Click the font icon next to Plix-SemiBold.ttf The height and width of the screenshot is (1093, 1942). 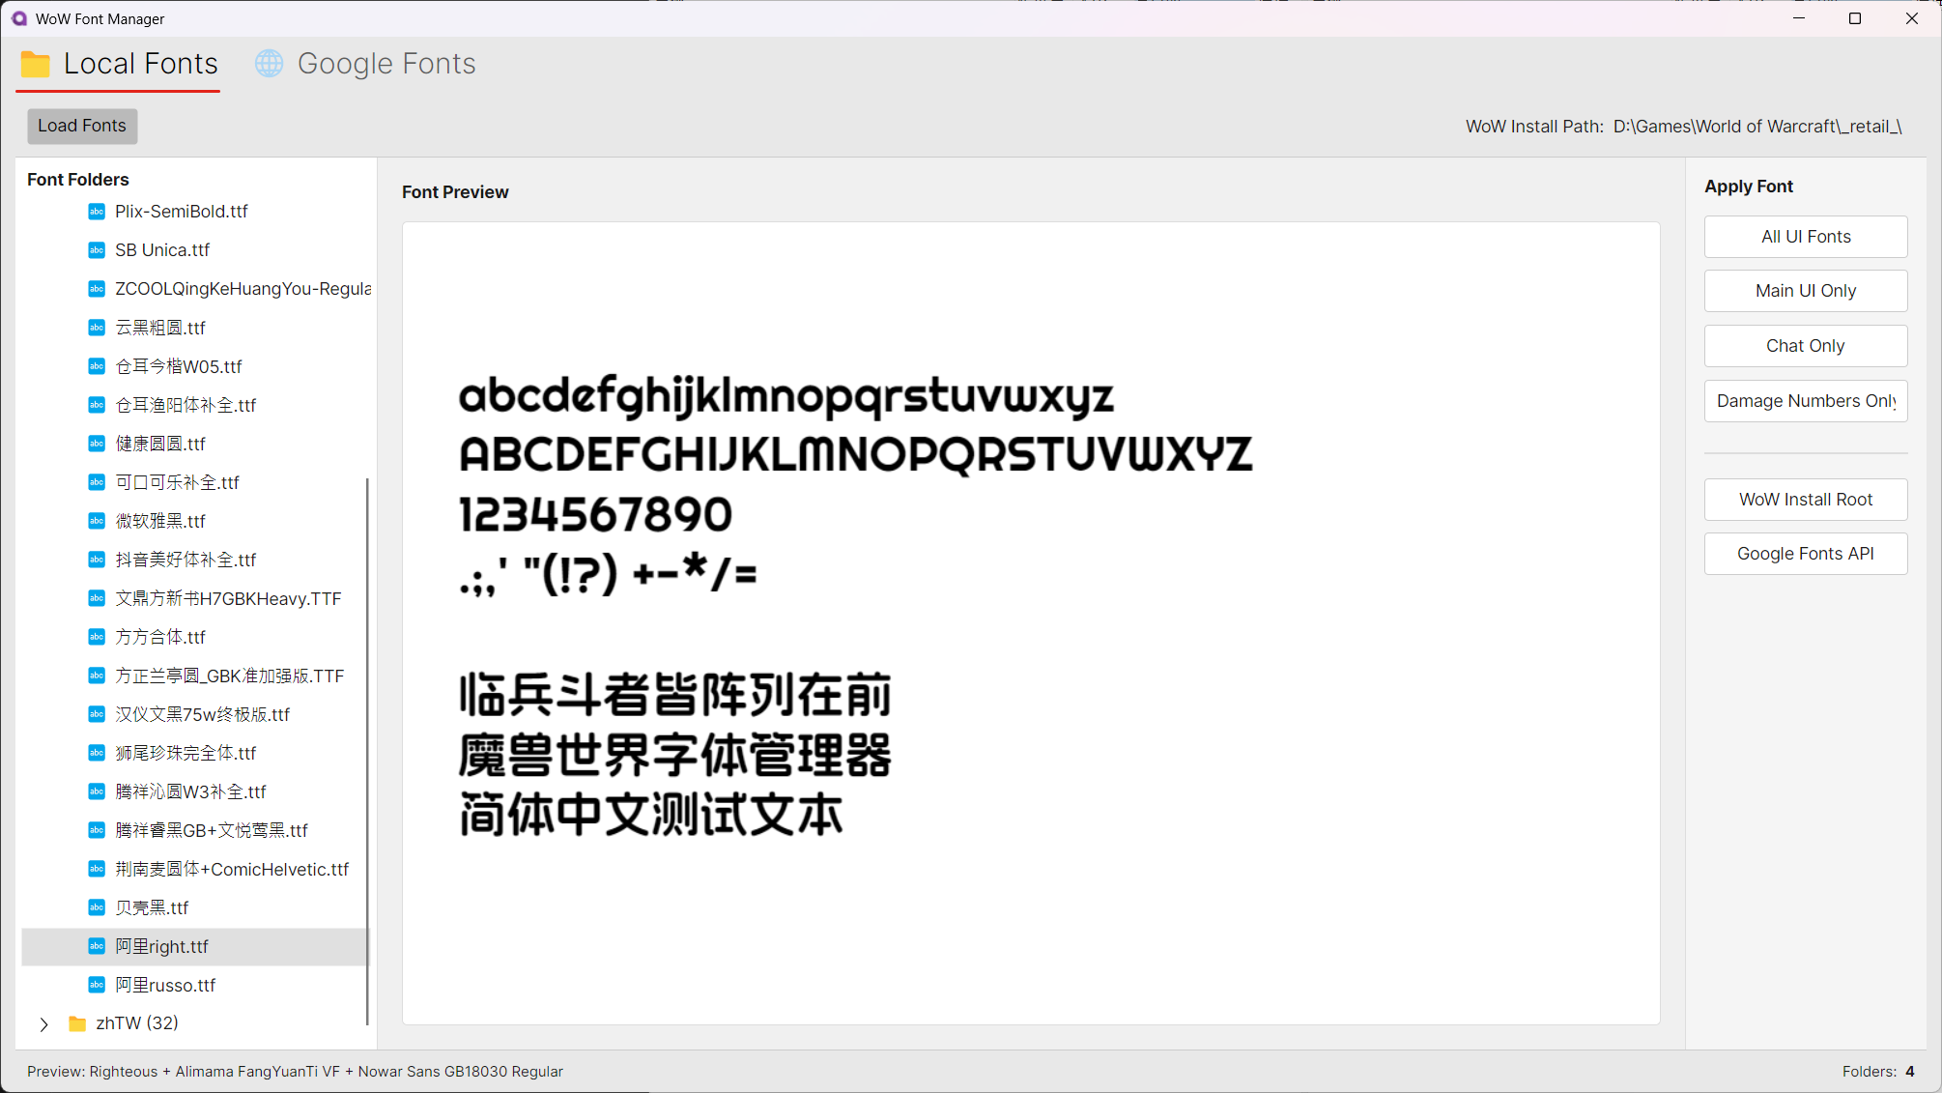point(97,212)
